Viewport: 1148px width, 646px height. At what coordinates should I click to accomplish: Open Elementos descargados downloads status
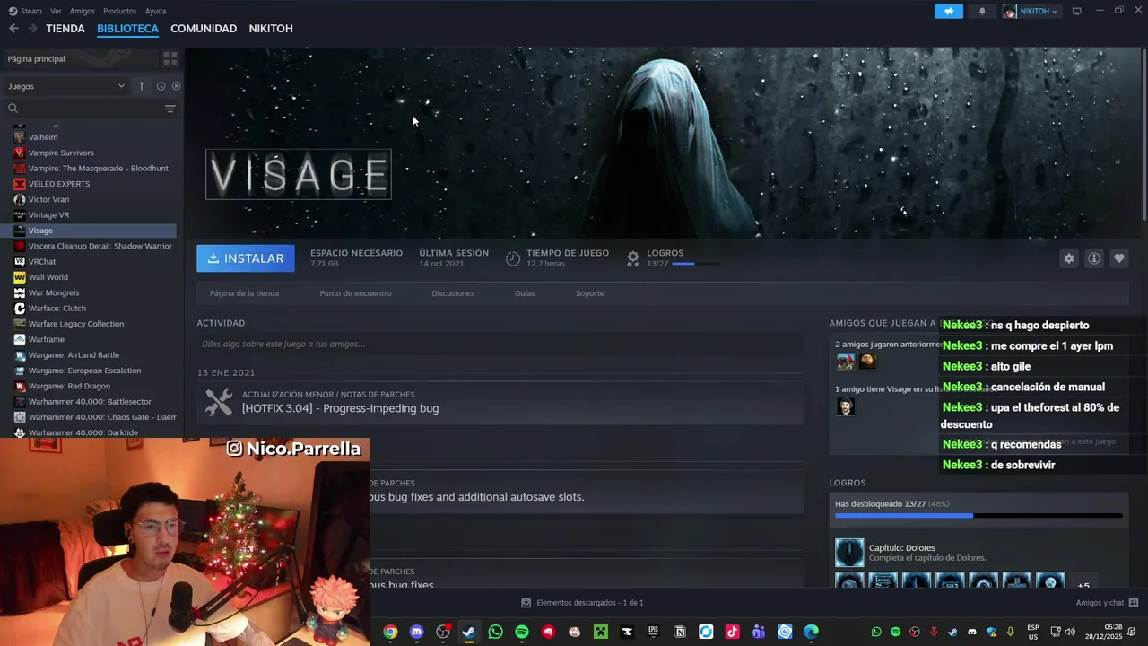(x=582, y=603)
